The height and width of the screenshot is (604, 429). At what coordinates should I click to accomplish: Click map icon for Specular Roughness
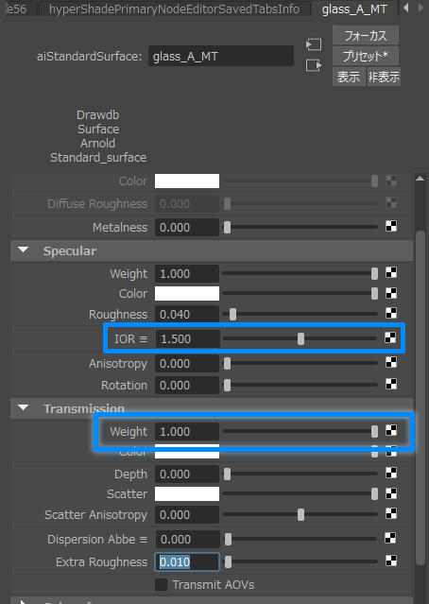(x=391, y=313)
